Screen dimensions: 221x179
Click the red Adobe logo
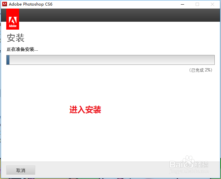[x=13, y=19]
